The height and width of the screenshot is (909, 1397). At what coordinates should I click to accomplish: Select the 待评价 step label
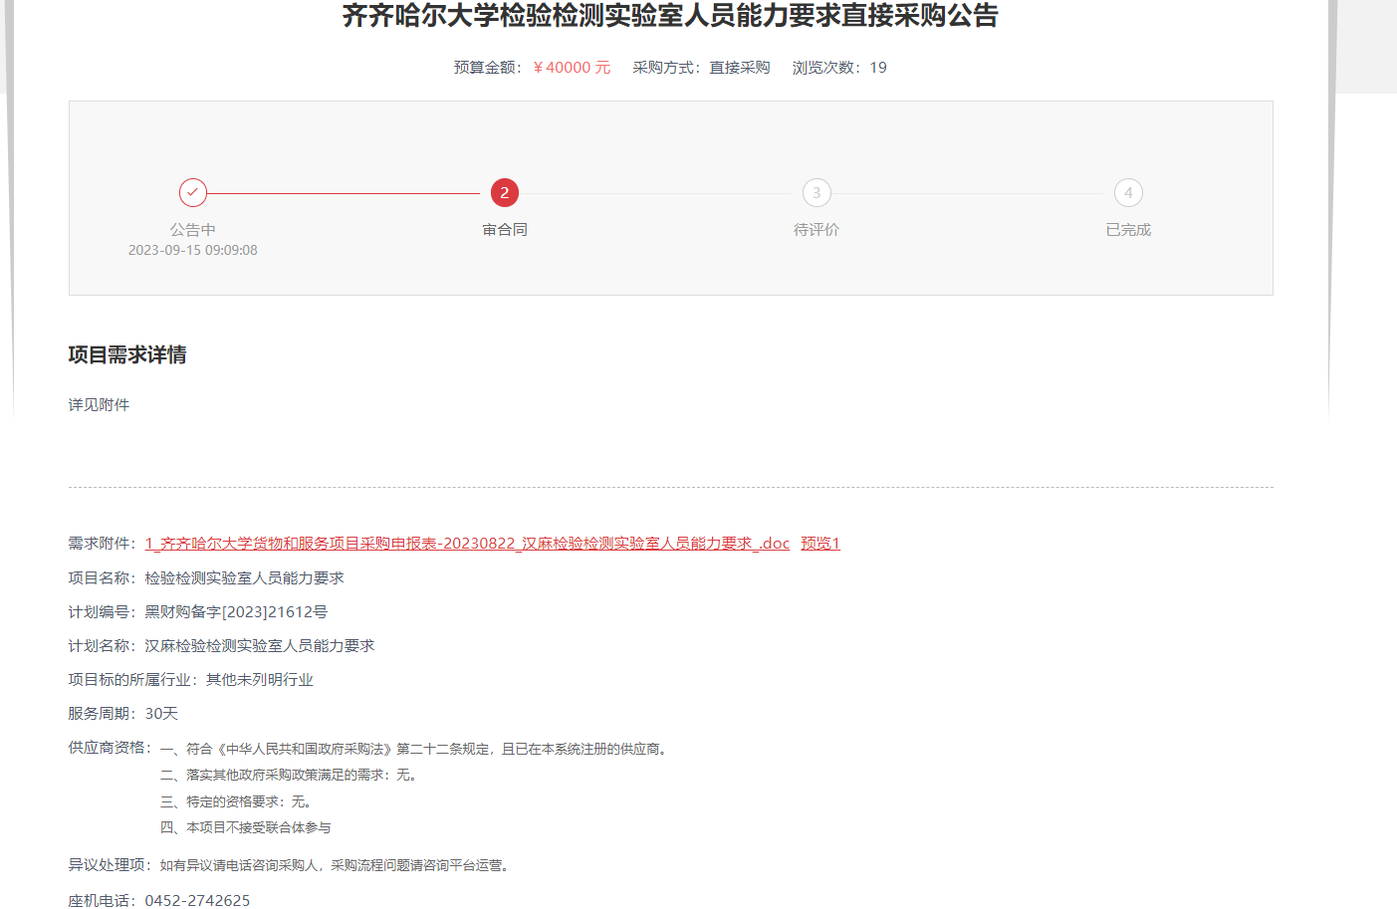[816, 230]
